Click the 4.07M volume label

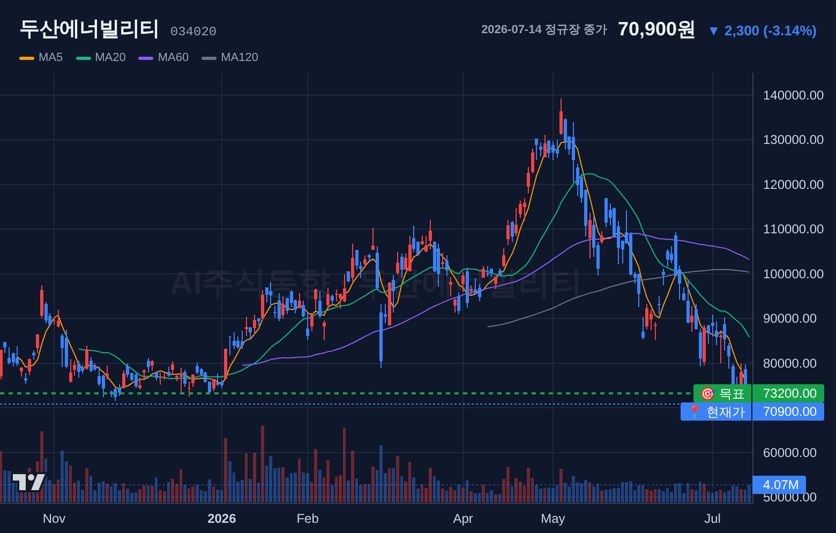click(780, 485)
